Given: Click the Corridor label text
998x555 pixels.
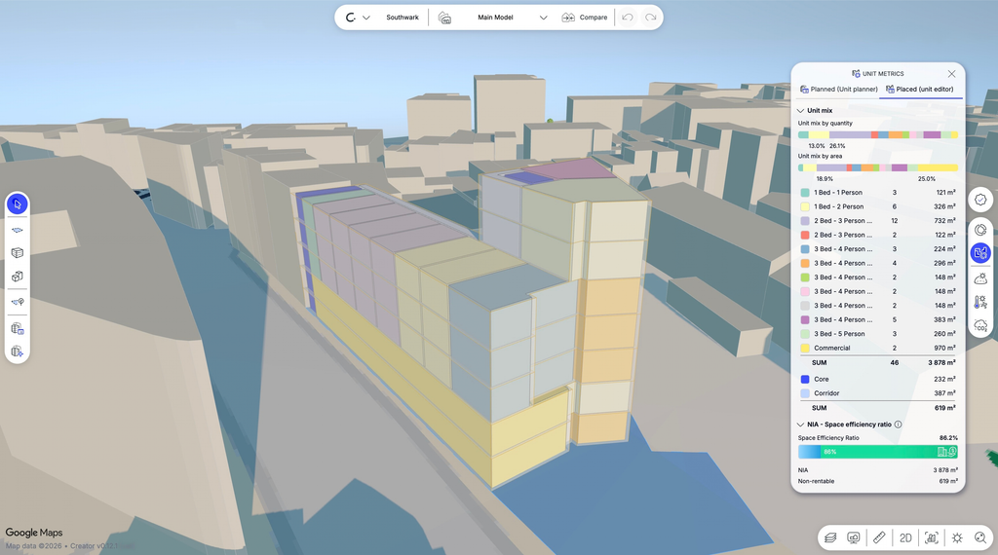Looking at the screenshot, I should click(826, 393).
